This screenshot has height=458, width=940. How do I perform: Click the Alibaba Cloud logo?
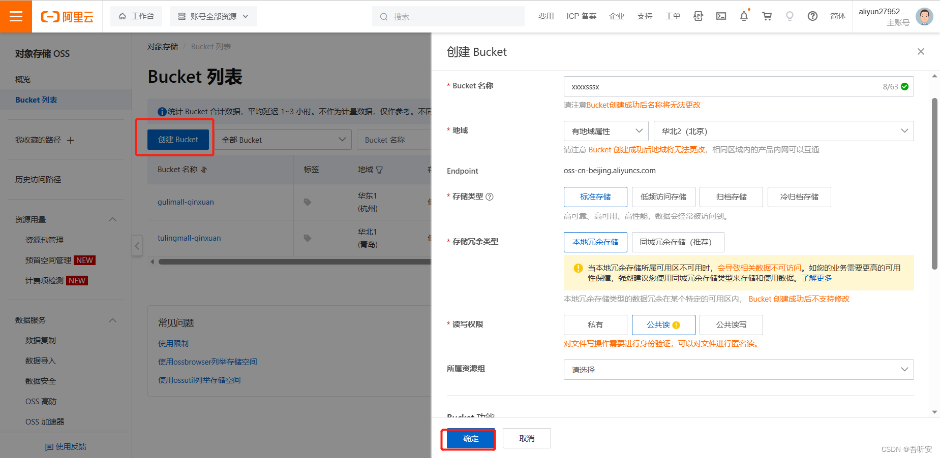[x=67, y=17]
